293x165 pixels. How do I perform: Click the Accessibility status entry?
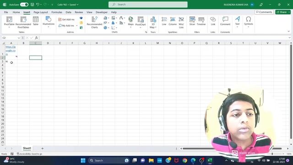pos(29,154)
